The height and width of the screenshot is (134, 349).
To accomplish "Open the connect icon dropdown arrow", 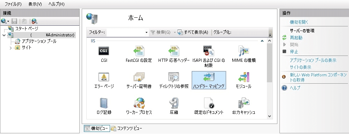I will [8, 22].
